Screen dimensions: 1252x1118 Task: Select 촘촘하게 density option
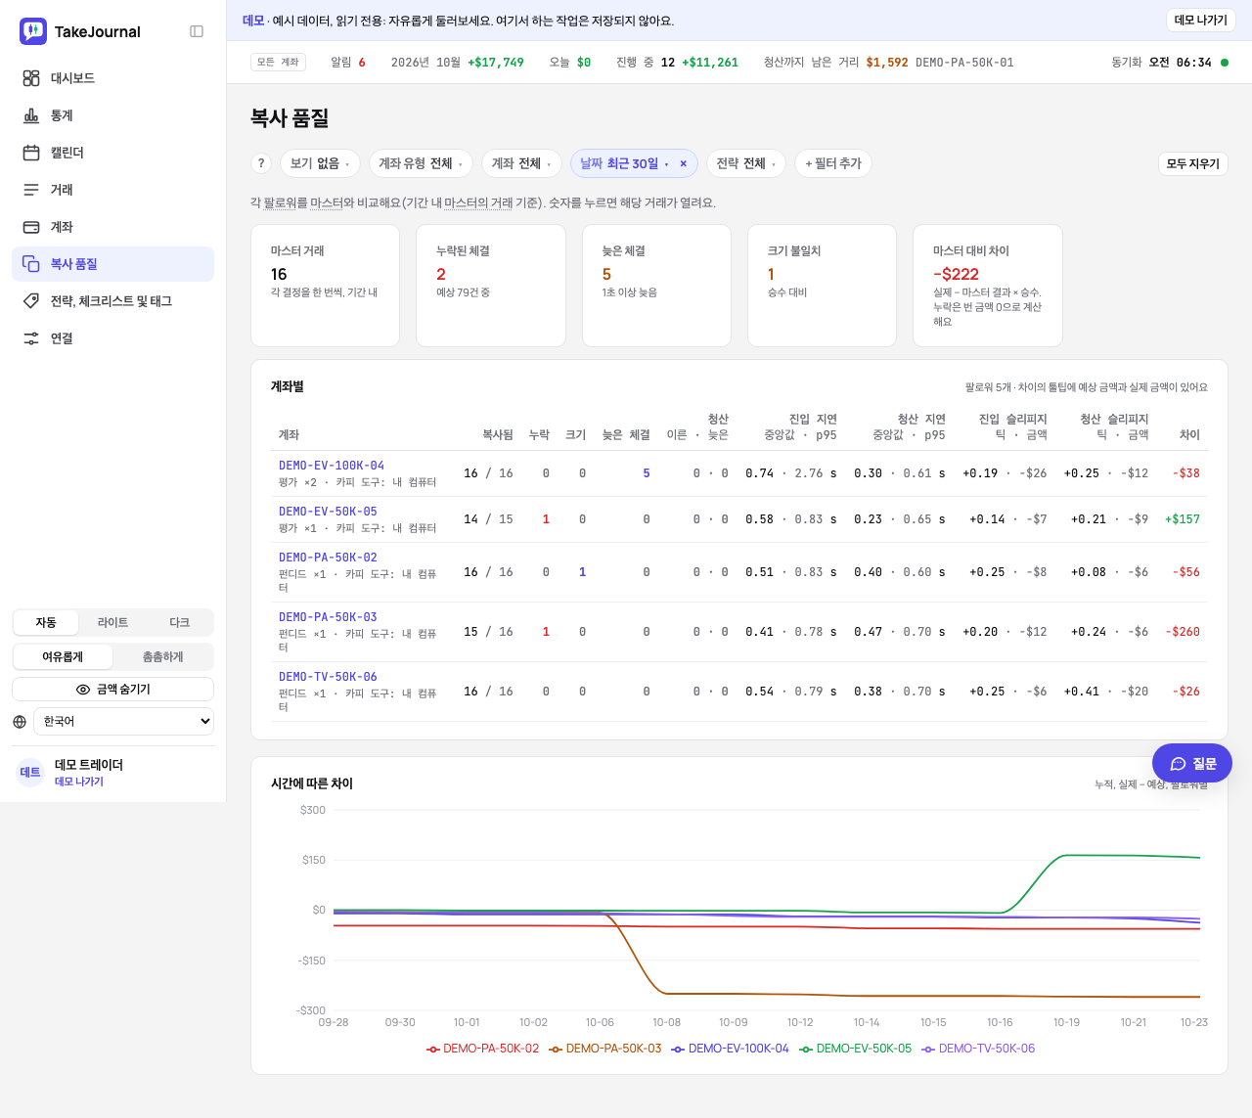(162, 657)
